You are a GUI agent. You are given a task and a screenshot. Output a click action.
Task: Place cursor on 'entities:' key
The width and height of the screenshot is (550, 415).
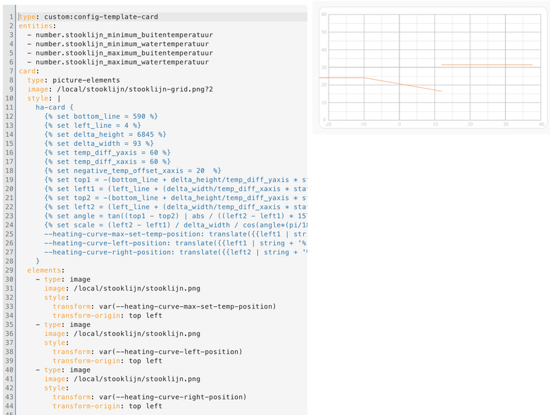coord(37,26)
